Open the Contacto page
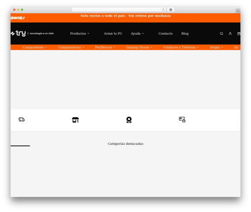The width and height of the screenshot is (251, 212). click(166, 34)
